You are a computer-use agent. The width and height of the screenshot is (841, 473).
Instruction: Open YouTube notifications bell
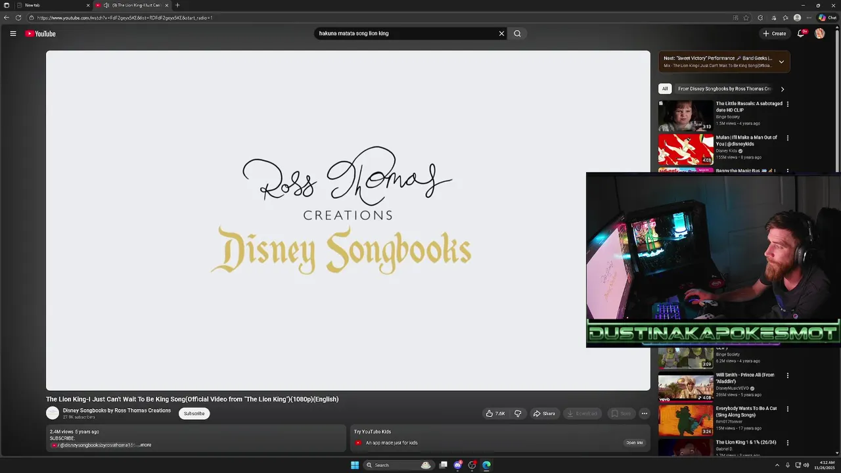801,34
